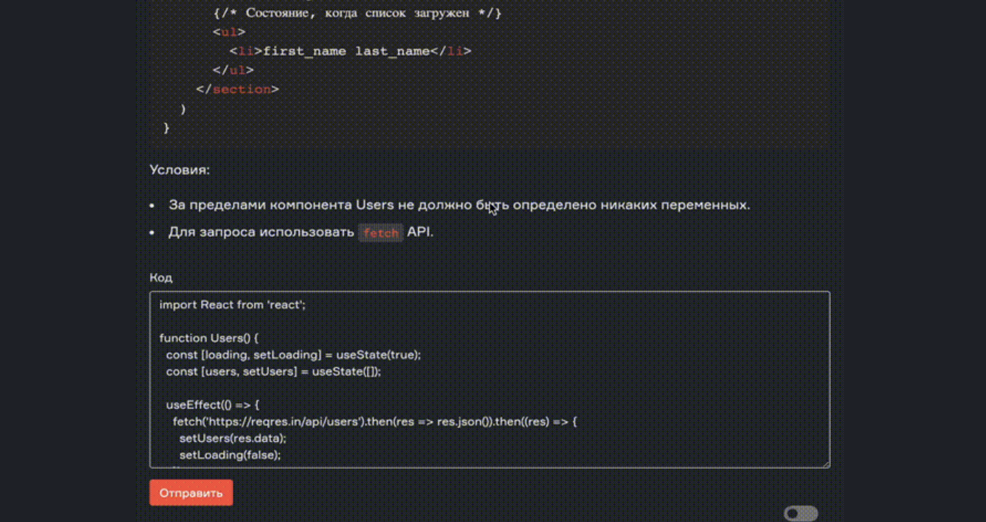The height and width of the screenshot is (522, 986).
Task: Click the closing '</section>' tag in code
Action: pos(238,89)
